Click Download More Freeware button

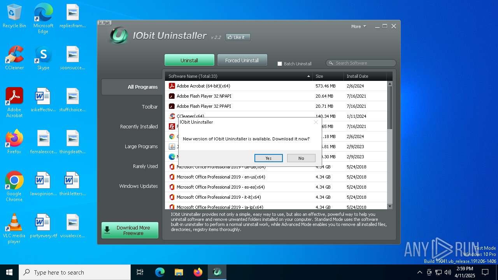130,230
